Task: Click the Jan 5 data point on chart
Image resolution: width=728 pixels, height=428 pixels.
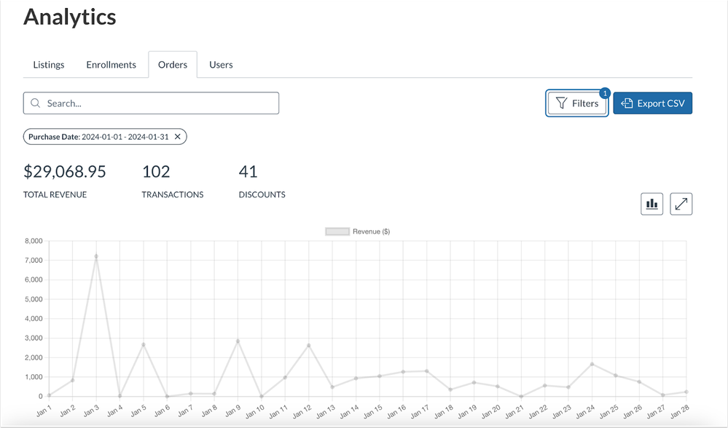Action: coord(144,344)
